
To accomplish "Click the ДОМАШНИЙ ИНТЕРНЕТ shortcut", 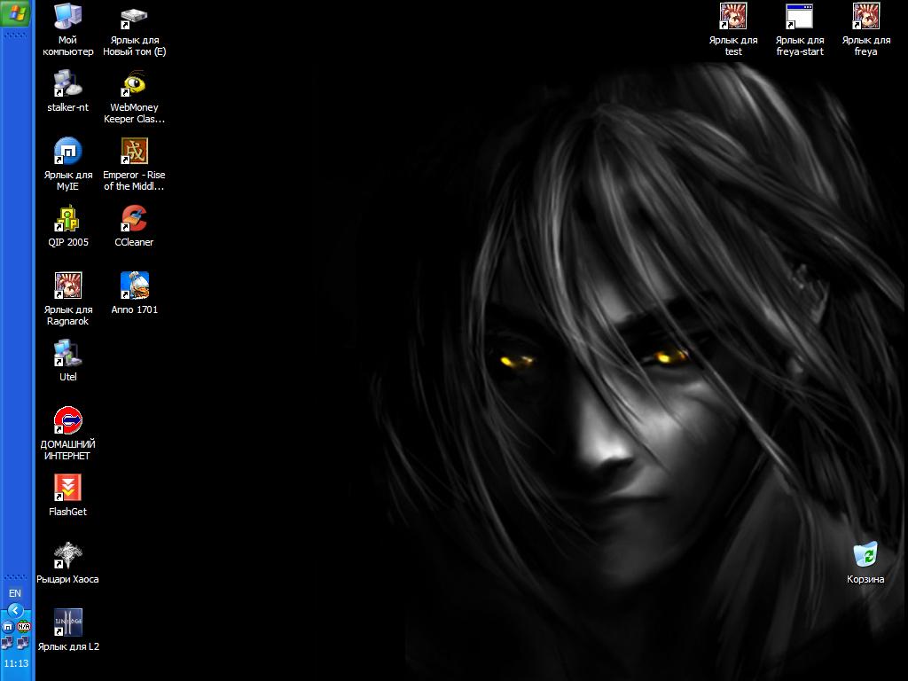I will (67, 434).
